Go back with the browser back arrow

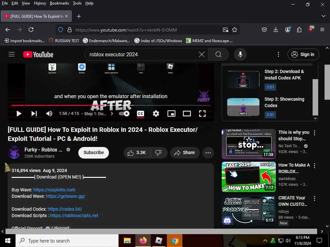[8, 30]
